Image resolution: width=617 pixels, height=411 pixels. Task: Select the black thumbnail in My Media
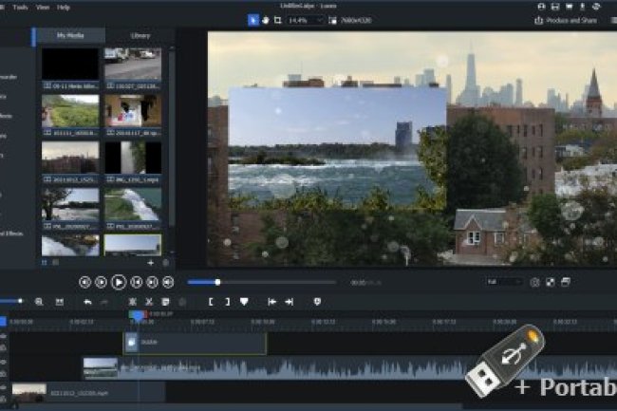point(70,65)
